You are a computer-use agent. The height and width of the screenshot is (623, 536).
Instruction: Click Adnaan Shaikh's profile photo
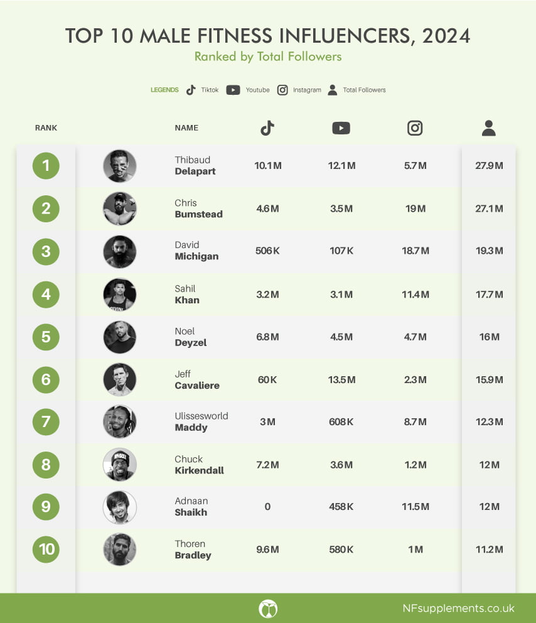point(119,507)
